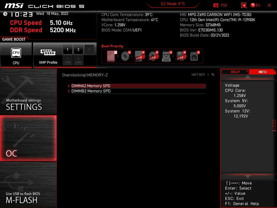Open the DIMMA2 Memory SPD entry

pos(138,86)
